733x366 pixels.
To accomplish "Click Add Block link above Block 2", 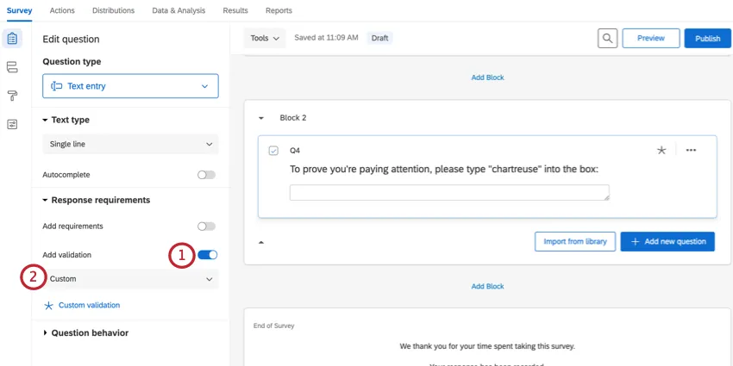I will click(x=487, y=78).
